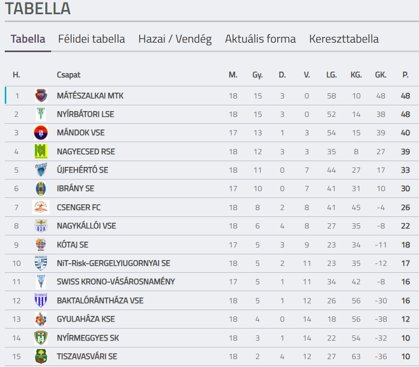Click the Mándok VSE round badge
The width and height of the screenshot is (419, 367).
[41, 133]
